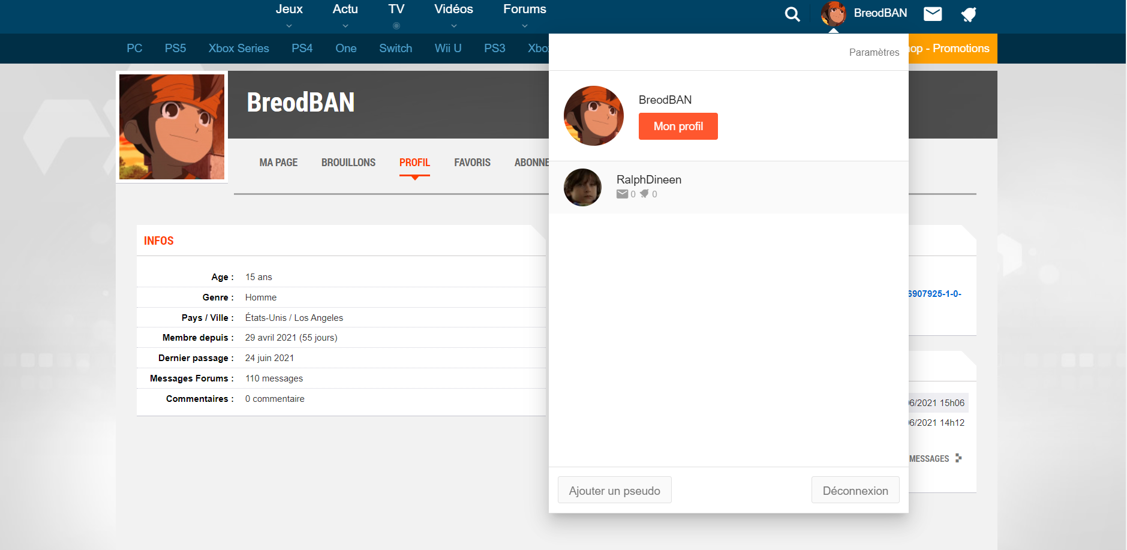
Task: Click the arrow icon beside MESSAGES
Action: tap(958, 458)
